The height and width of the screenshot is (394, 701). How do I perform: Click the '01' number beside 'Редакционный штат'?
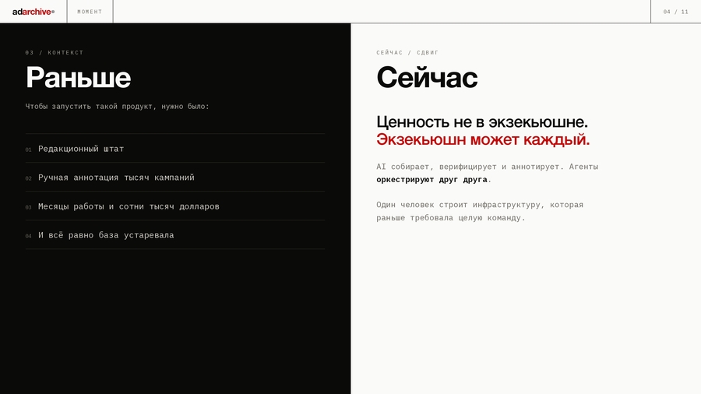pos(28,150)
